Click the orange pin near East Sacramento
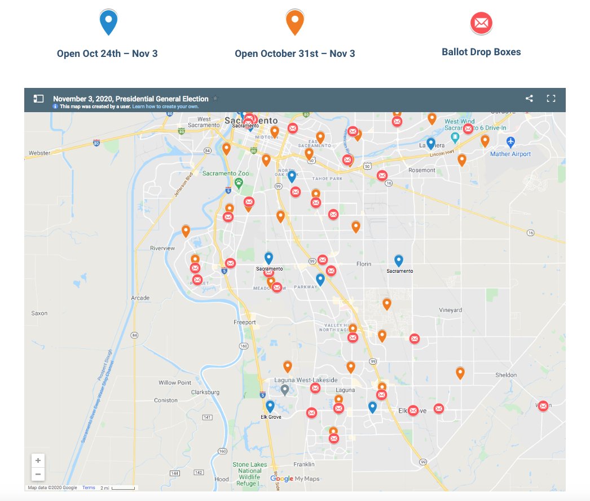 pos(320,138)
